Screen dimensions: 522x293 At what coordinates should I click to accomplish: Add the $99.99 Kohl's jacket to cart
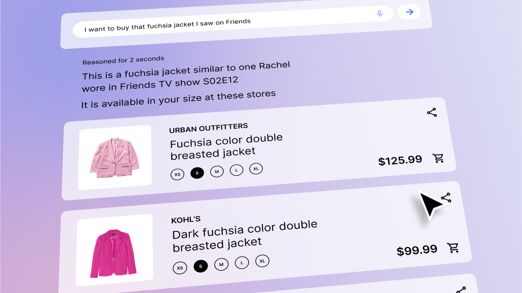[x=452, y=247]
